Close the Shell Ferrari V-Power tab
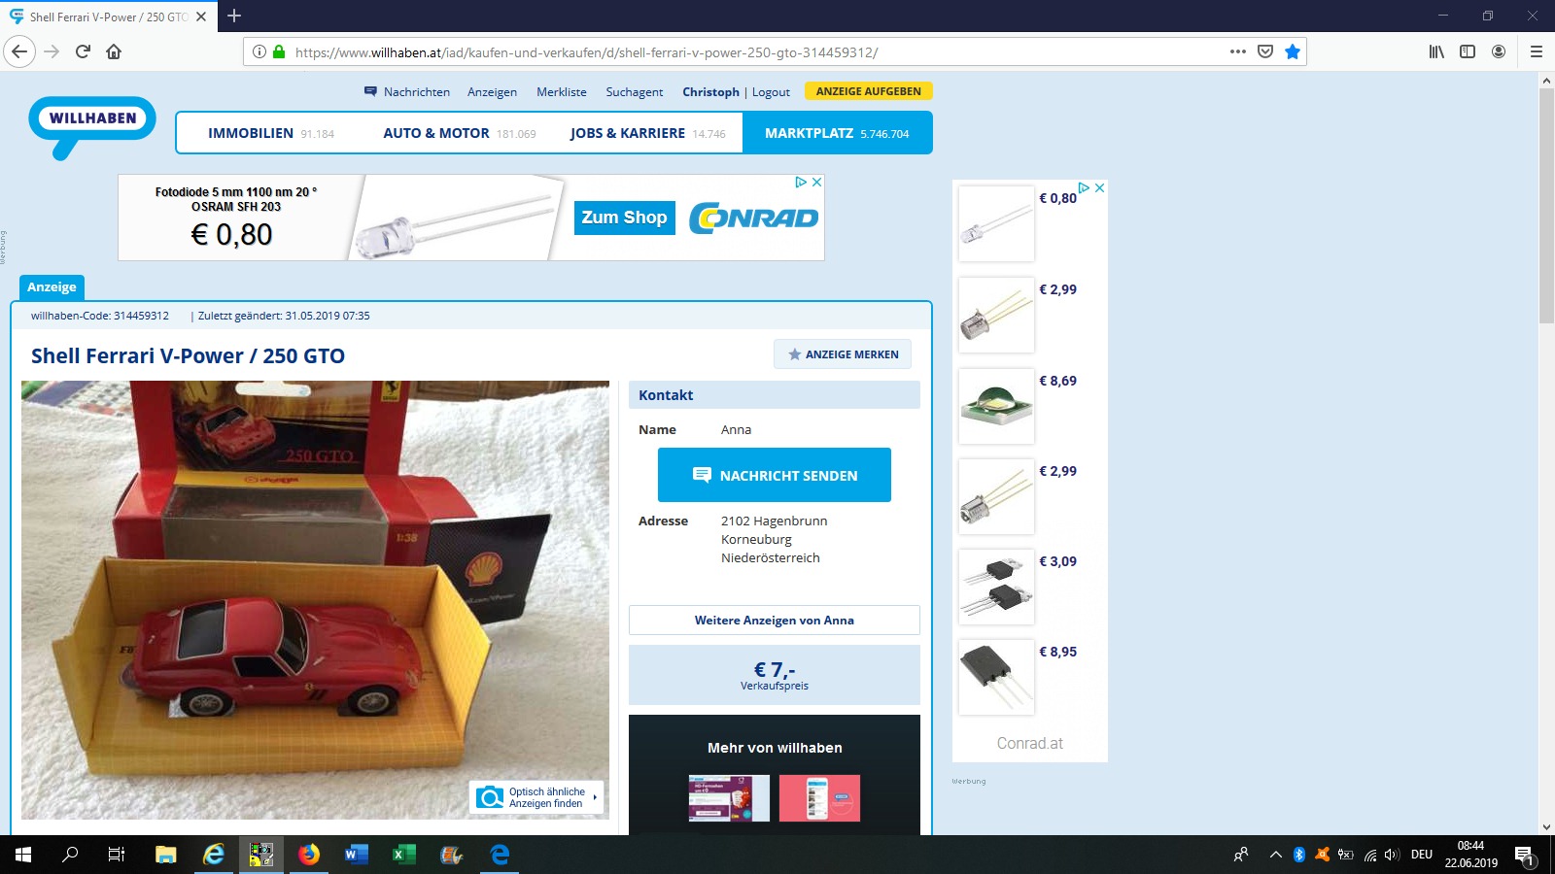This screenshot has width=1555, height=874. [201, 17]
